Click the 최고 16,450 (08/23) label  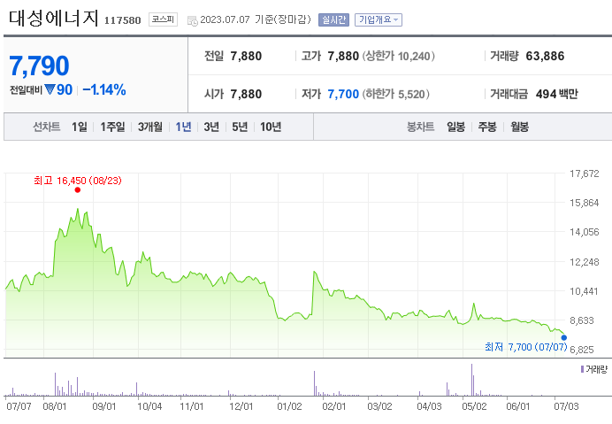coord(78,181)
